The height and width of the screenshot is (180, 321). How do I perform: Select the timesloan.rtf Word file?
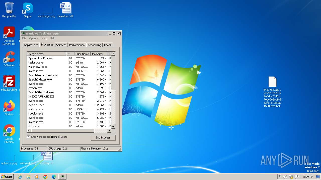tap(65, 10)
